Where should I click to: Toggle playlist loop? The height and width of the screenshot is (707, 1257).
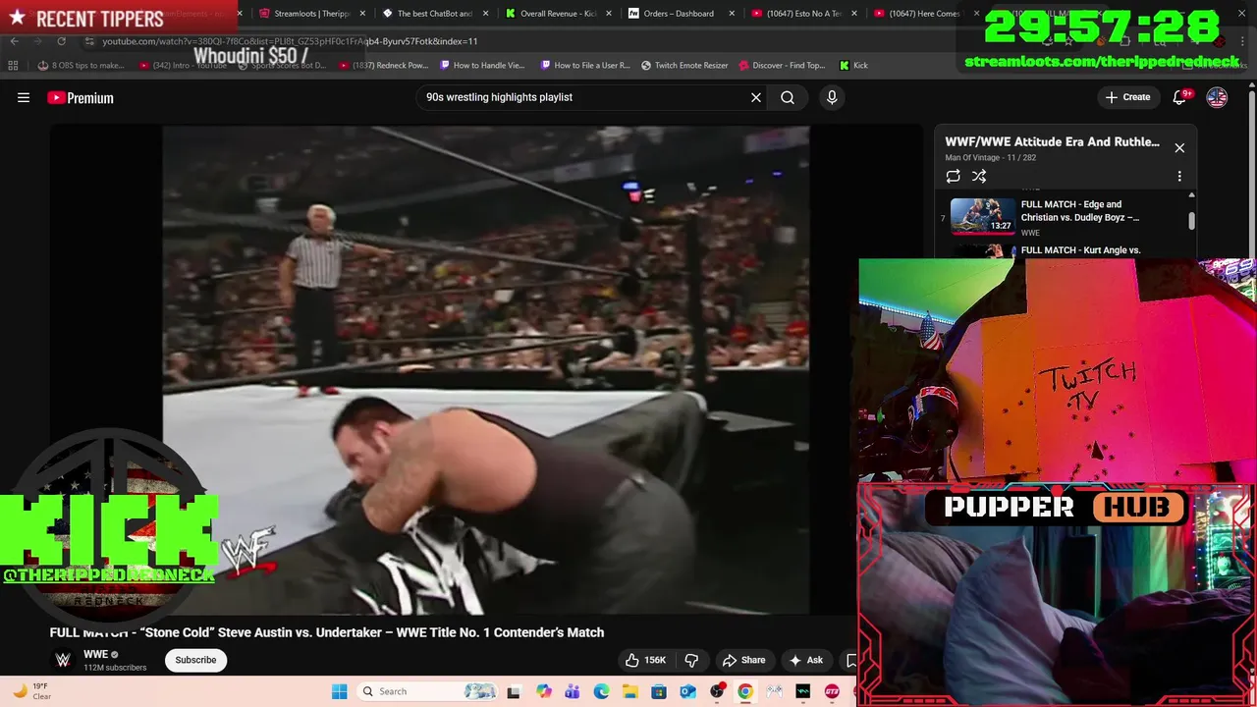point(953,177)
